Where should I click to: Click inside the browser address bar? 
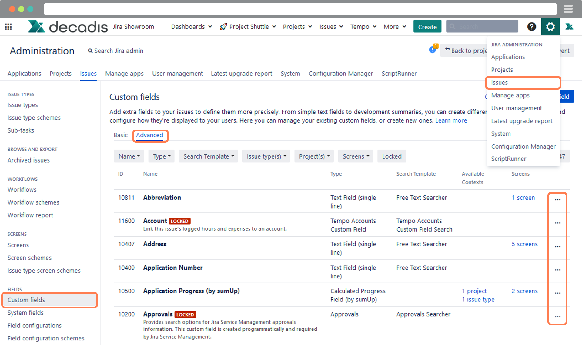click(300, 9)
